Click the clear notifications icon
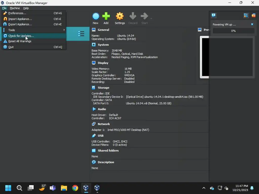This screenshot has width=259, height=194. click(253, 15)
